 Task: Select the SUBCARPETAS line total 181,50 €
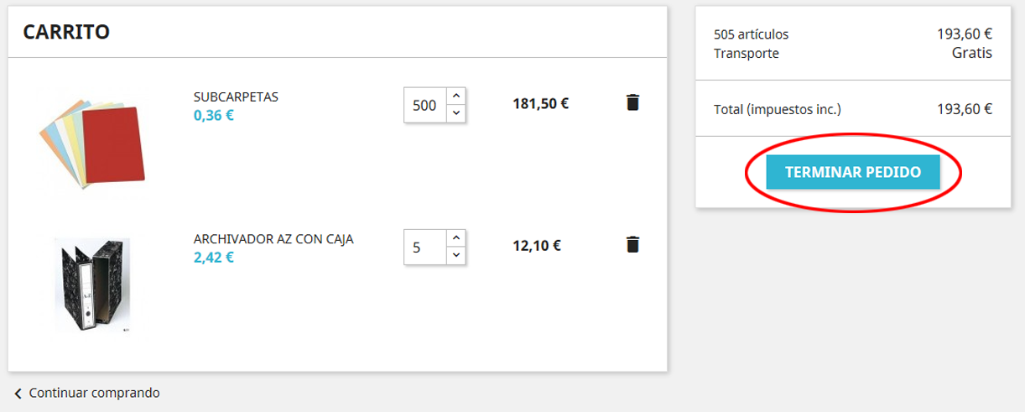click(540, 104)
